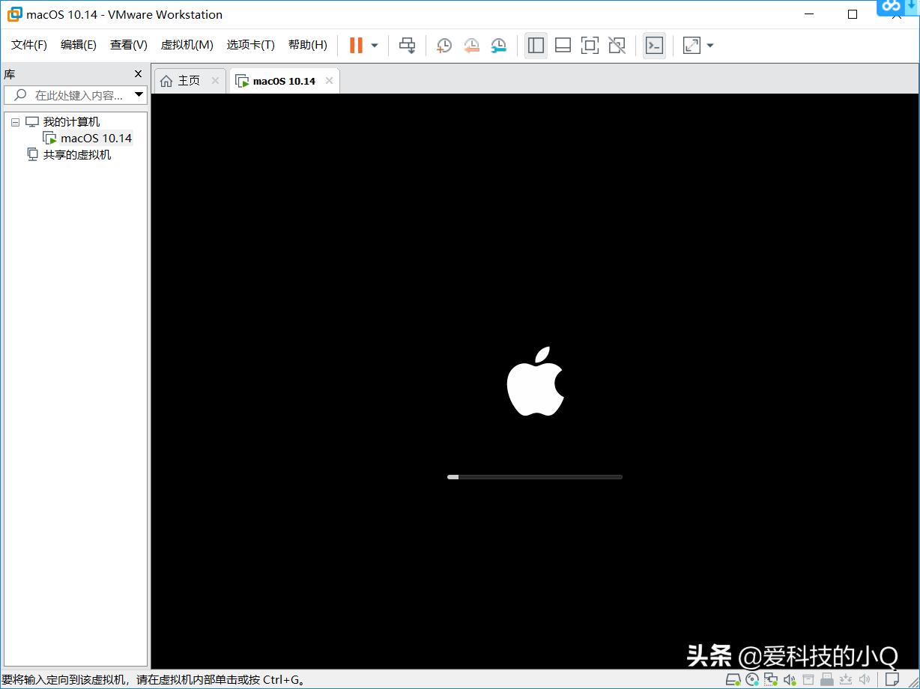Open the fullscreen button dropdown arrow
This screenshot has height=689, width=920.
click(x=709, y=45)
